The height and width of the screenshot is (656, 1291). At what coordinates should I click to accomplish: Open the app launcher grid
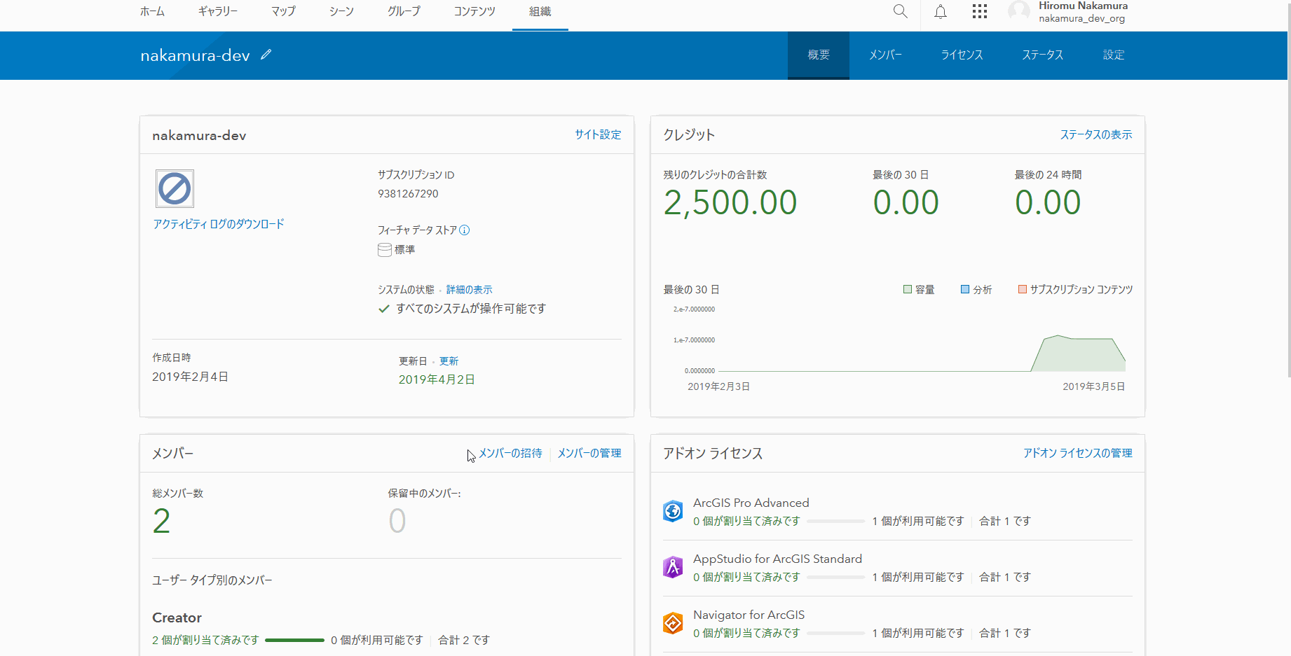click(980, 12)
